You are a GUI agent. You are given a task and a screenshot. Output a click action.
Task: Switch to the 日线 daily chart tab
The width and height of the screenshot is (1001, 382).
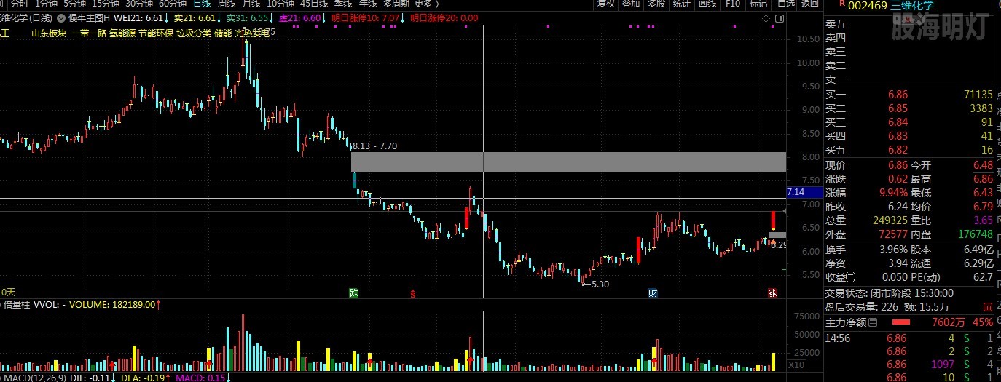tap(202, 4)
